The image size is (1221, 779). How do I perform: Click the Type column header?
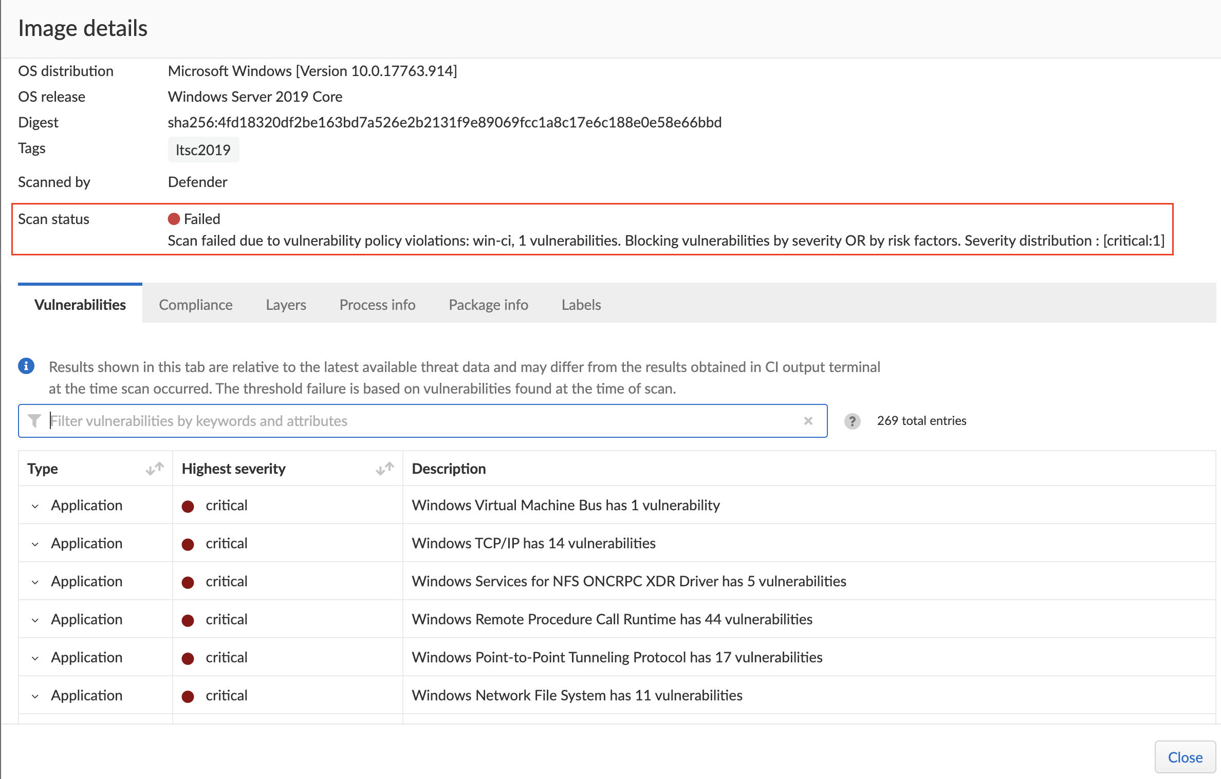coord(43,469)
